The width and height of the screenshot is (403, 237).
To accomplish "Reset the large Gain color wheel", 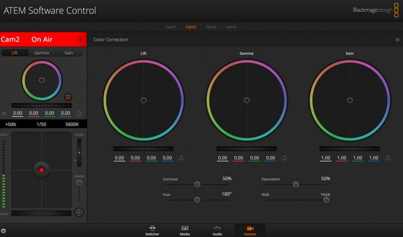I will click(x=387, y=158).
